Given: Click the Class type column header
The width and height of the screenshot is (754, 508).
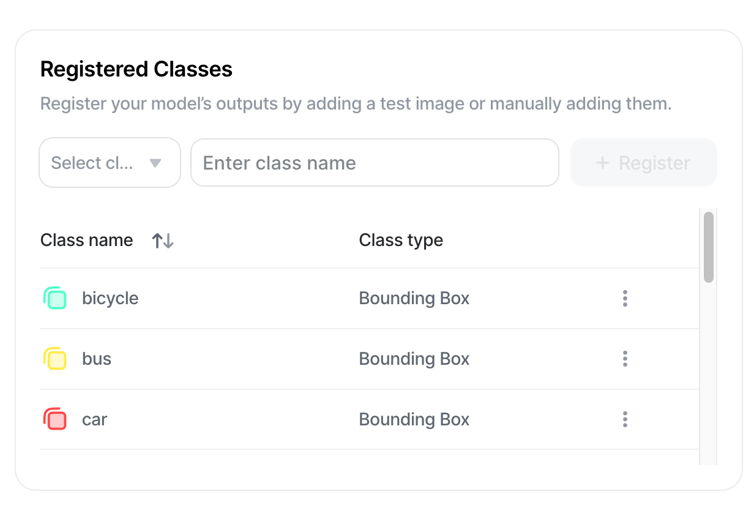Looking at the screenshot, I should [x=401, y=241].
